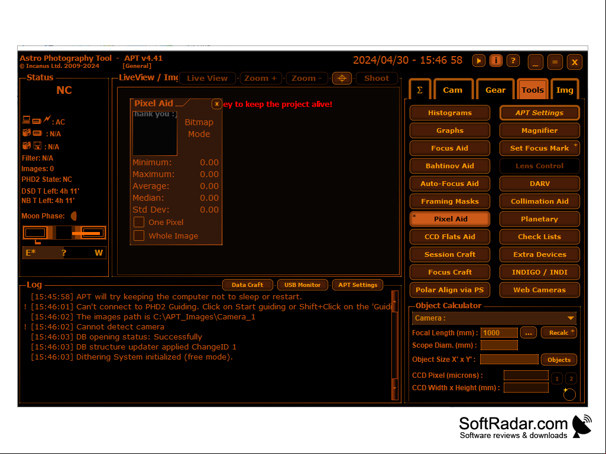Click the E* ? W pier side indicator
This screenshot has height=454, width=606.
click(x=64, y=253)
